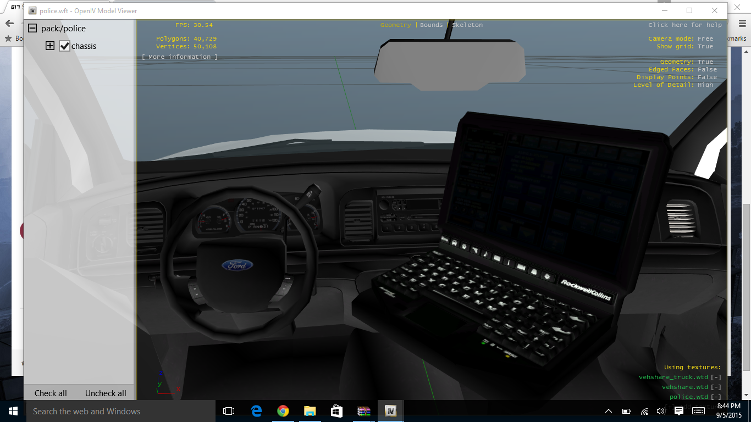751x422 pixels.
Task: Collapse the pack:/police root node
Action: click(x=33, y=29)
